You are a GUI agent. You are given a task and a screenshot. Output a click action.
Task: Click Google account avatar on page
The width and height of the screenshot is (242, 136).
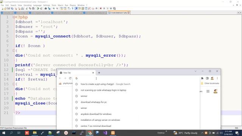point(216,91)
